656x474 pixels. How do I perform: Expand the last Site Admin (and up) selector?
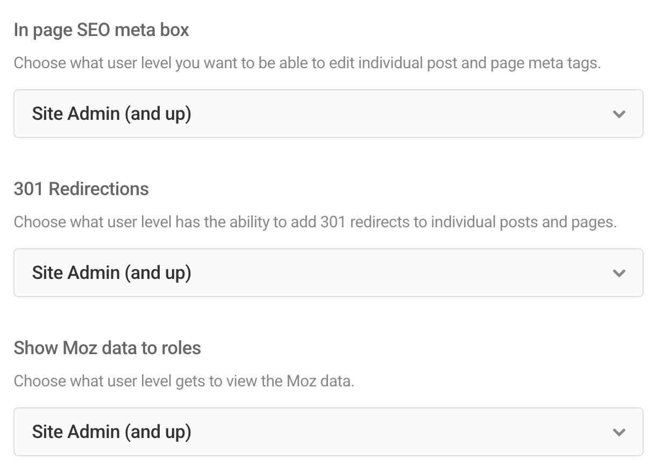tap(328, 432)
